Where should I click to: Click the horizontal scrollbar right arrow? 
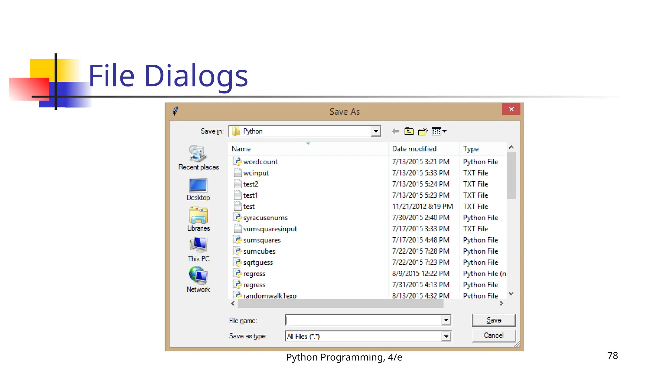click(501, 303)
